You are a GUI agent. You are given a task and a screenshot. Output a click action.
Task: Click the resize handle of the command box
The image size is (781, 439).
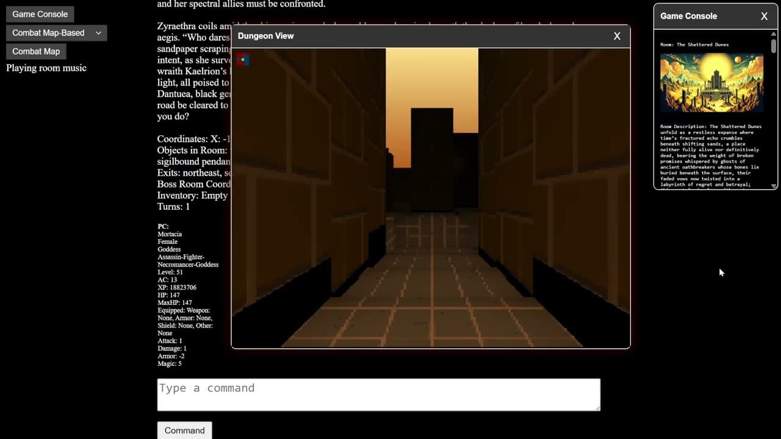(x=597, y=407)
